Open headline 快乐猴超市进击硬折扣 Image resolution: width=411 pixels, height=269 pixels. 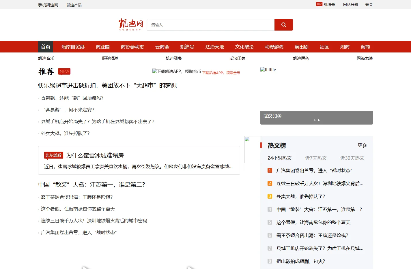pos(107,85)
